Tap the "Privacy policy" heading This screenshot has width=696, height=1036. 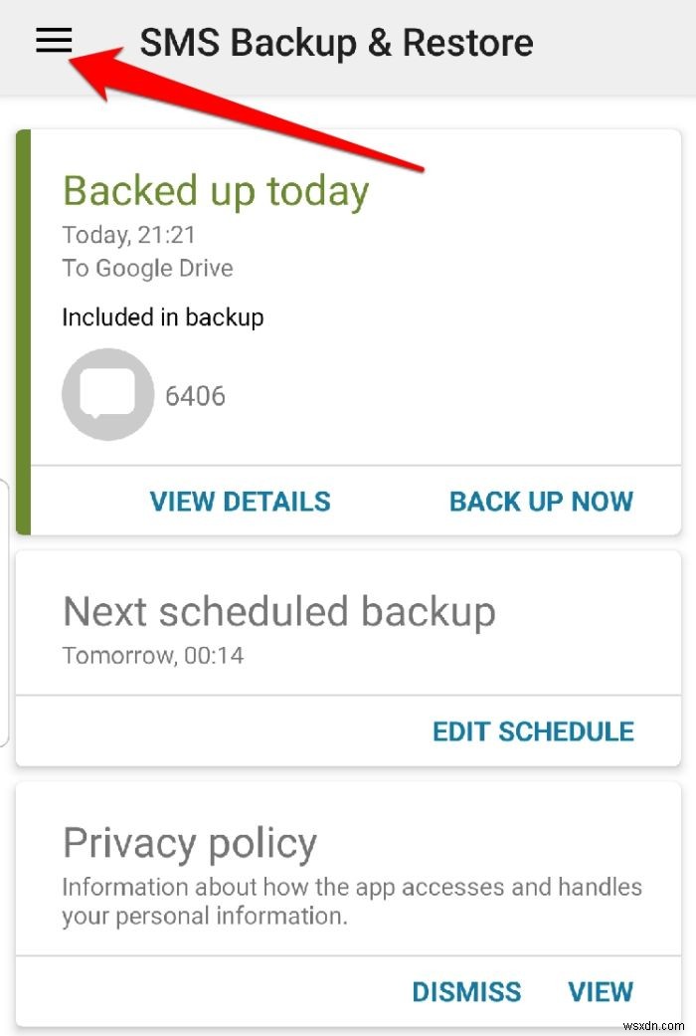pyautogui.click(x=189, y=843)
